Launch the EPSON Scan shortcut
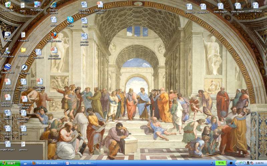 [8, 52]
